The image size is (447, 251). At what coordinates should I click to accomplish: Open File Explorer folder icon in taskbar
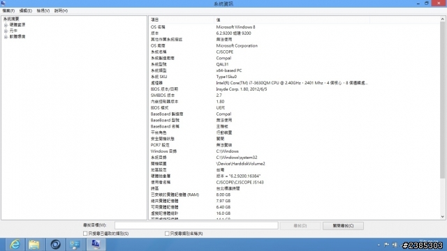coord(34,245)
